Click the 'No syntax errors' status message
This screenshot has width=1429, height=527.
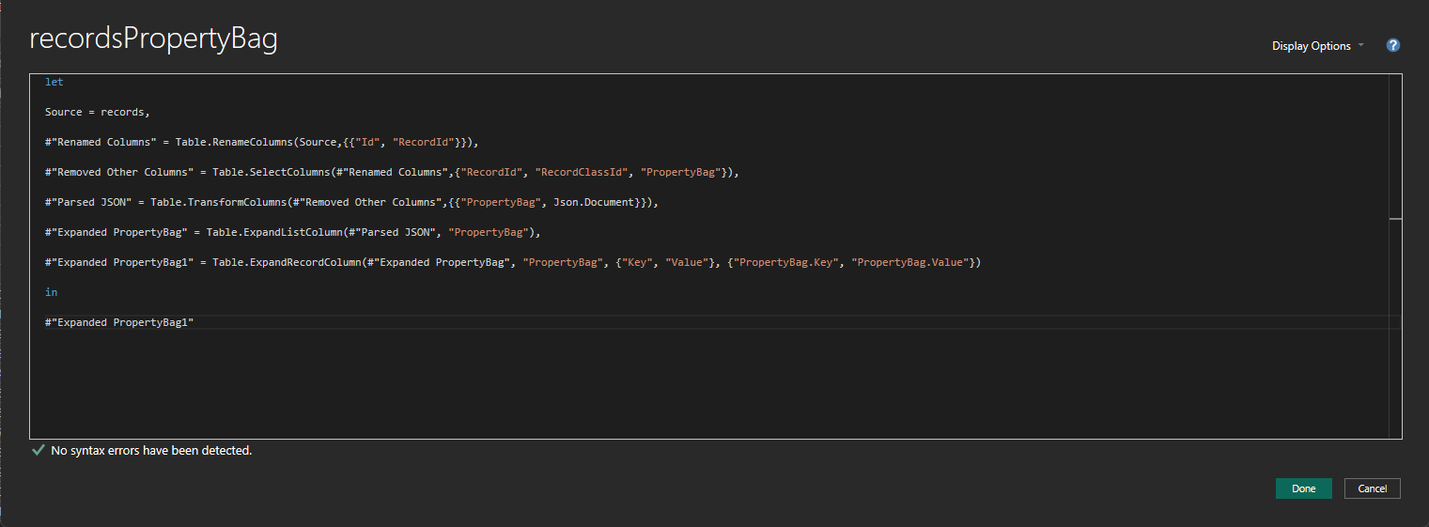tap(151, 451)
